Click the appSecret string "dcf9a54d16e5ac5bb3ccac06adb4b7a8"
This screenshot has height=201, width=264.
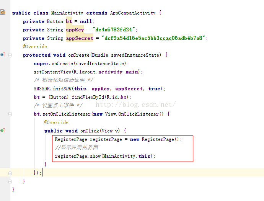click(153, 38)
